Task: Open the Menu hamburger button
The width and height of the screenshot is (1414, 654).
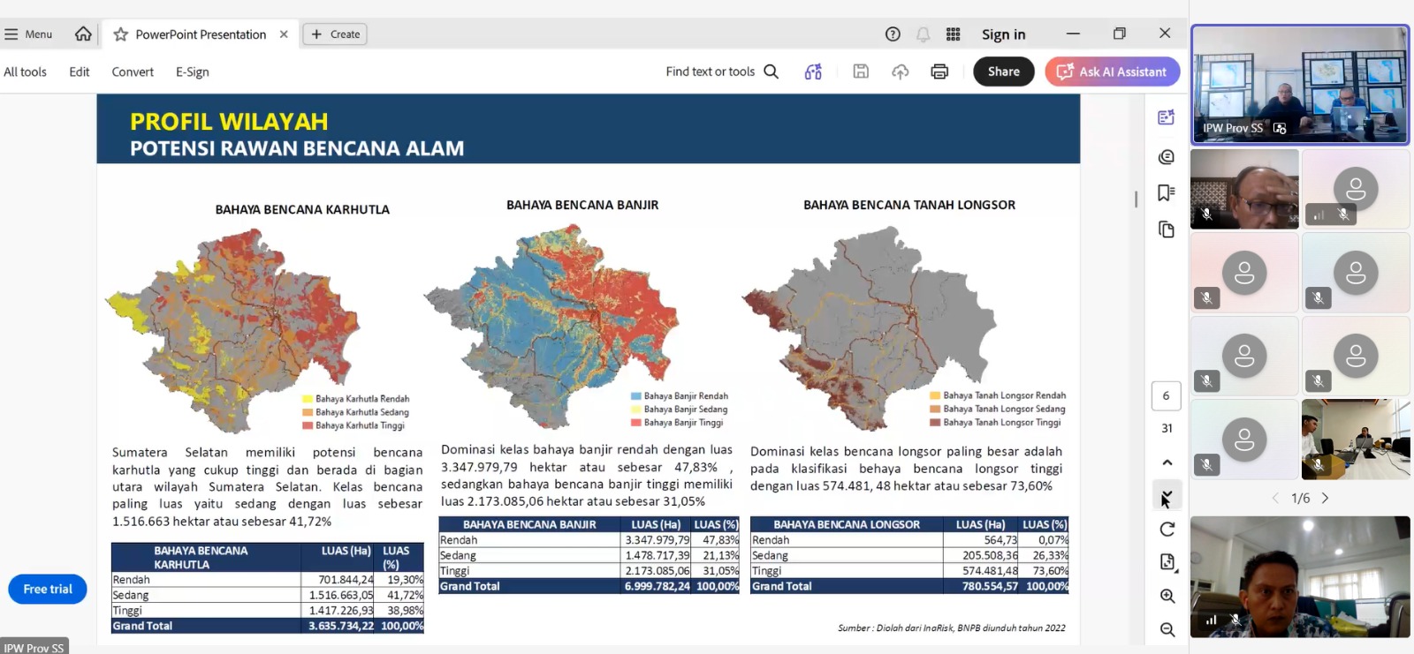Action: tap(29, 34)
